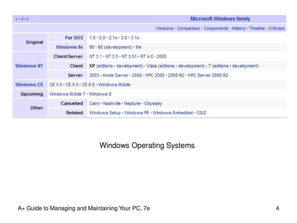Open the Server 2008 link
The height and width of the screenshot is (223, 297).
pyautogui.click(x=137, y=75)
